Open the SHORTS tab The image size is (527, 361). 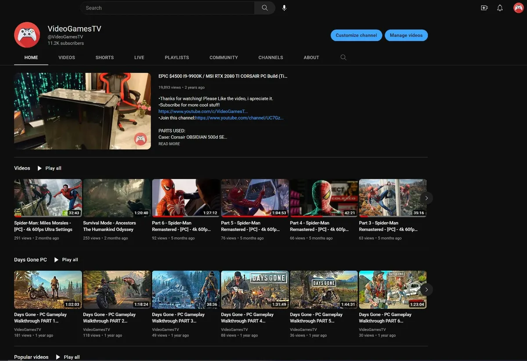coord(105,57)
